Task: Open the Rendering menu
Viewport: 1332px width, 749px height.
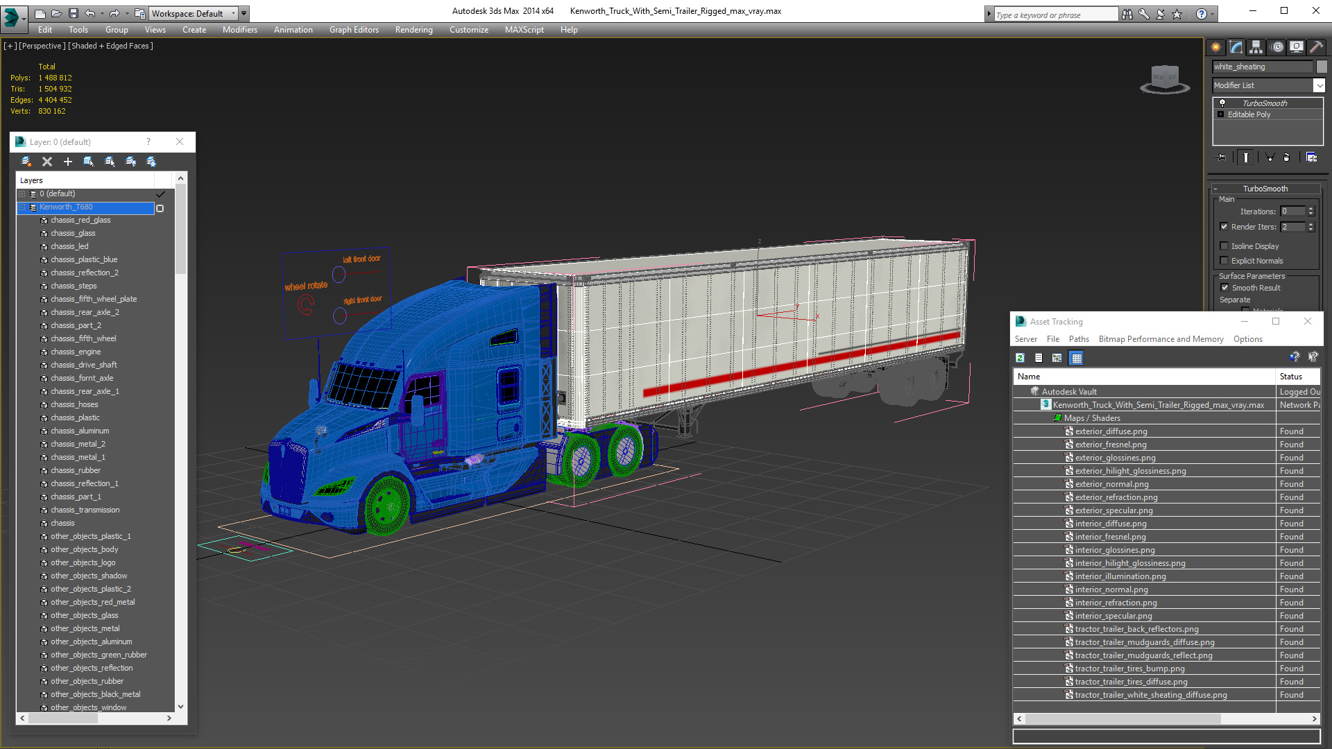Action: 413,30
